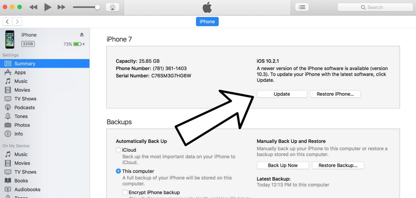Enable Encrypt iPhone backup checkbox
Image resolution: width=416 pixels, height=198 pixels.
point(125,192)
